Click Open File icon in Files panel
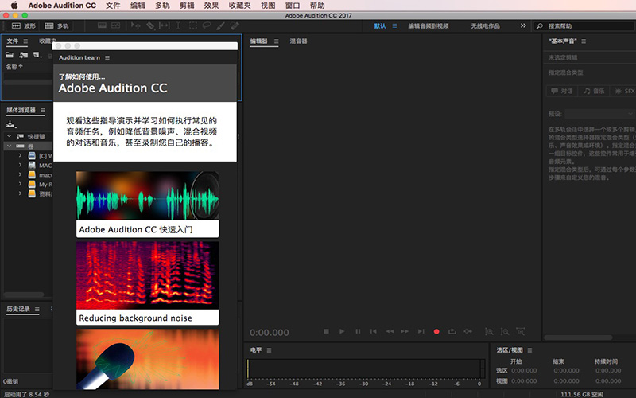The width and height of the screenshot is (636, 398). tap(10, 55)
